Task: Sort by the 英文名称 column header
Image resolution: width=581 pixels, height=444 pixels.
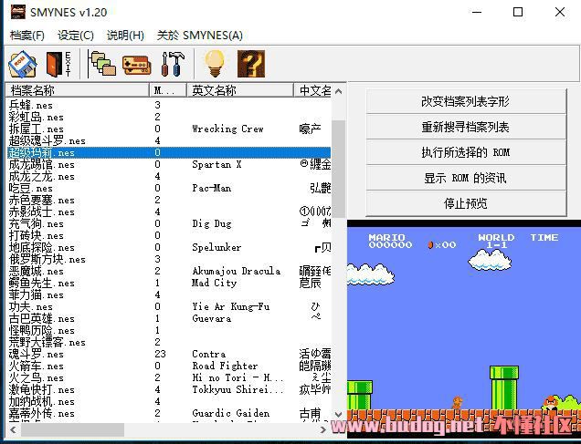Action: [x=240, y=90]
